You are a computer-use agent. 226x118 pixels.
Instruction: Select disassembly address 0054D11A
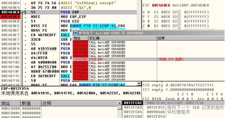point(10,81)
